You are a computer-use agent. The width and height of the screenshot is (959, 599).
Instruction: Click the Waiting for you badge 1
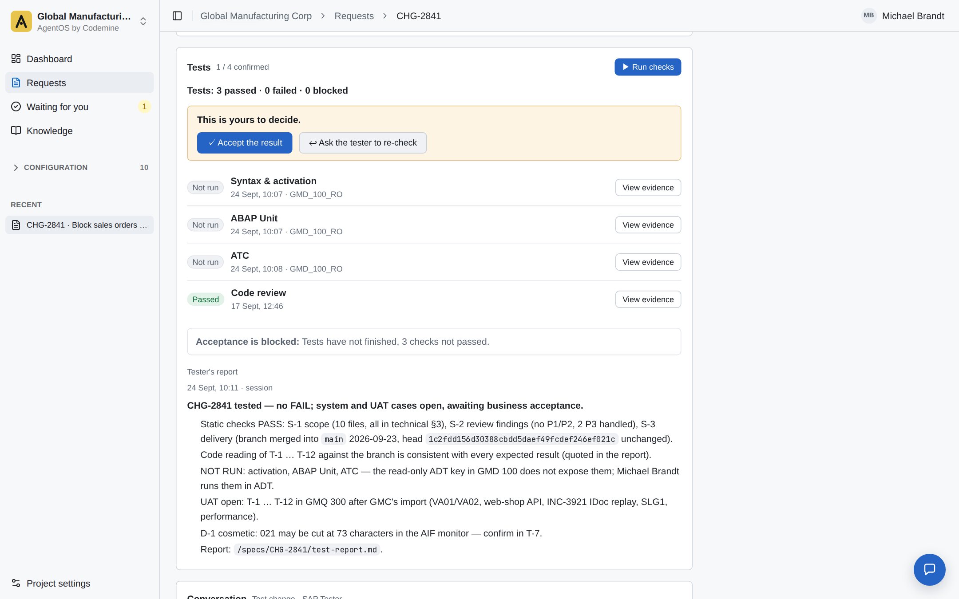click(144, 106)
